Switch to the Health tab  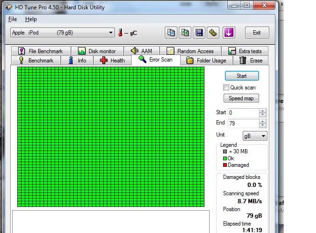pos(112,61)
